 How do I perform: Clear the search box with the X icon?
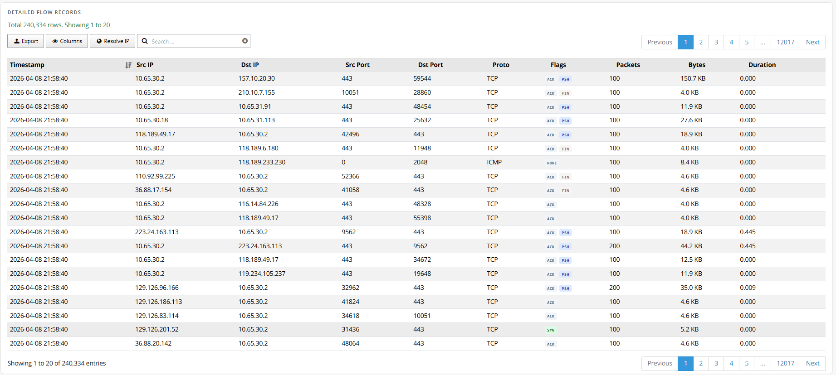pyautogui.click(x=245, y=41)
